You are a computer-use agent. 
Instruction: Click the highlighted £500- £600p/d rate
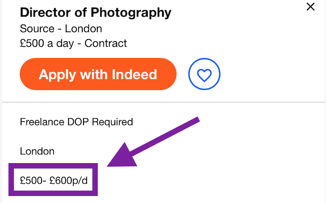54,180
